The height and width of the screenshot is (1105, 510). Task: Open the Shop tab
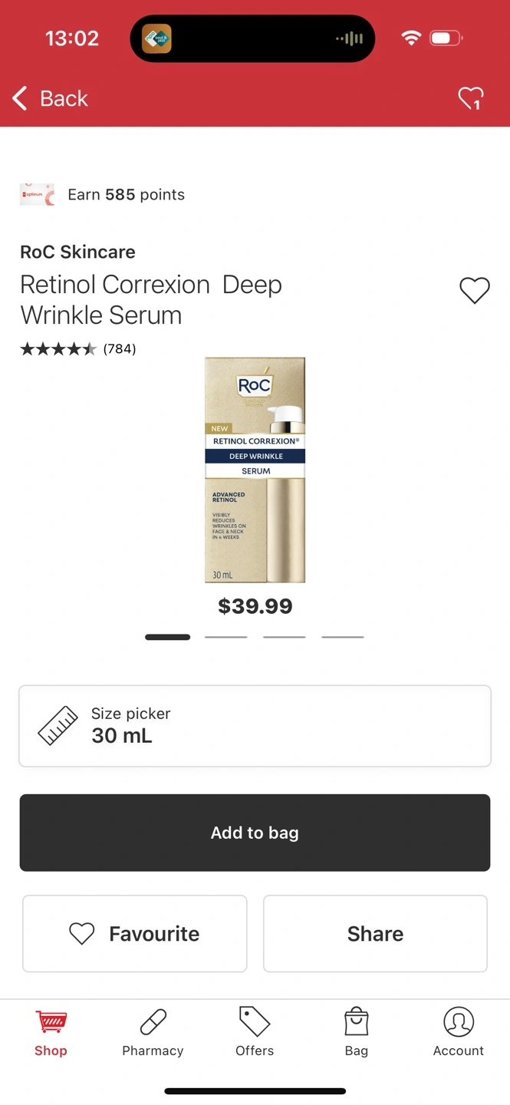pyautogui.click(x=51, y=1033)
